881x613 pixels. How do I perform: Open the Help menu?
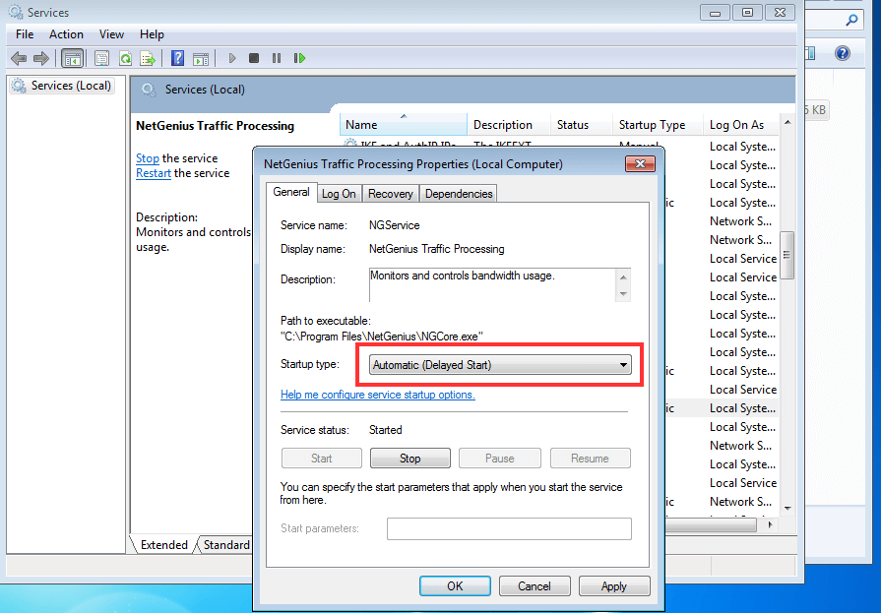tap(152, 34)
